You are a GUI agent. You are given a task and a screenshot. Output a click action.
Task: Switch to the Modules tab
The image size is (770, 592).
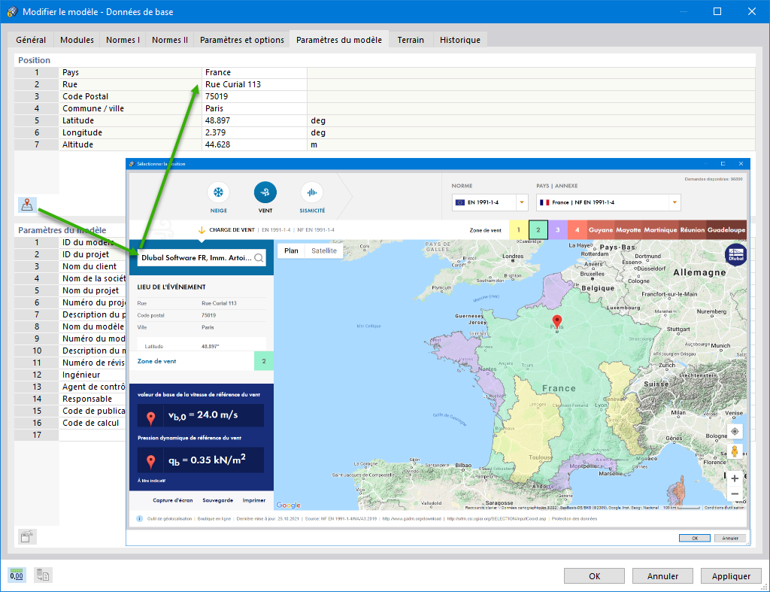click(77, 40)
